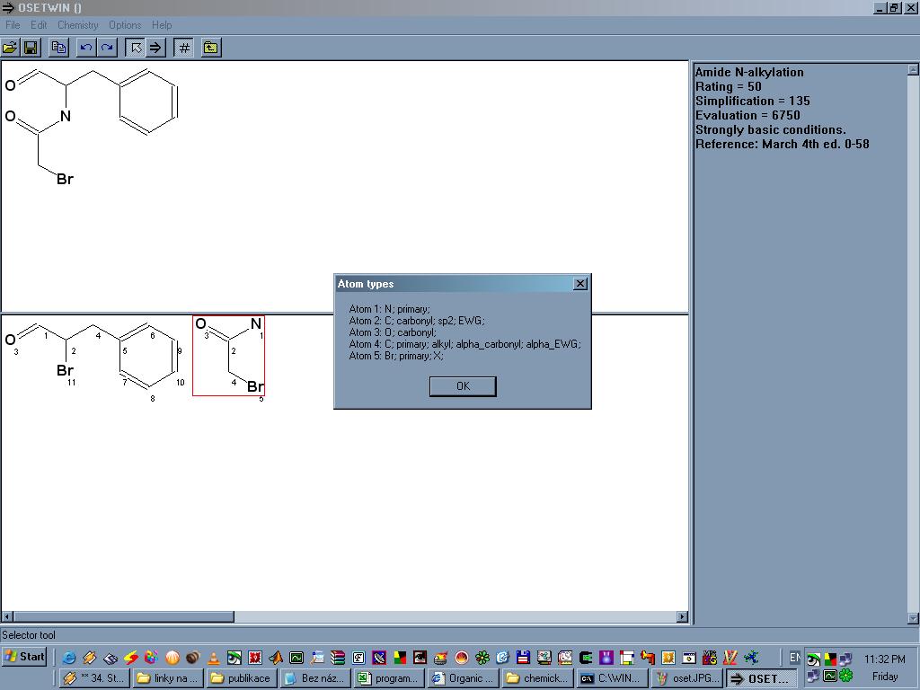Image resolution: width=920 pixels, height=690 pixels.
Task: Switch to 'Bez náz...' taskbar button
Action: 315,678
